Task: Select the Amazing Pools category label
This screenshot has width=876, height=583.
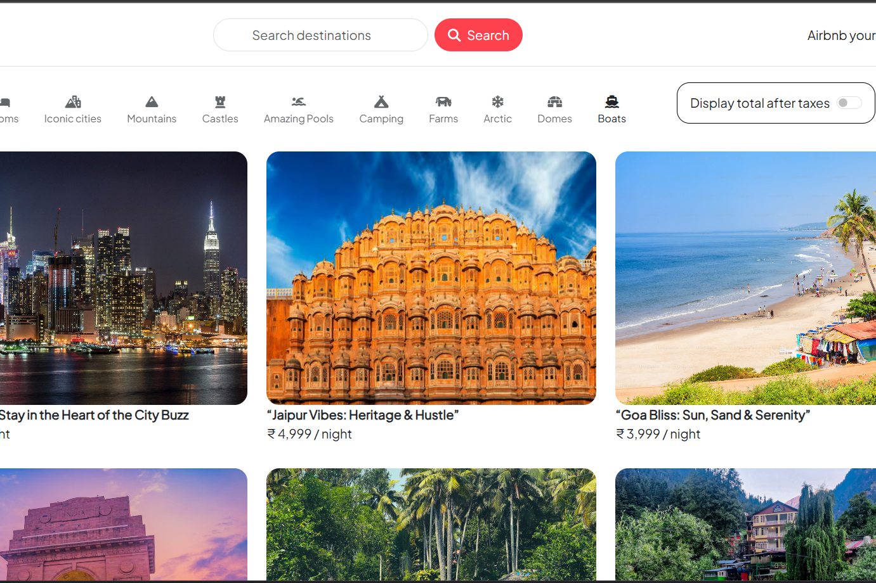Action: (299, 119)
